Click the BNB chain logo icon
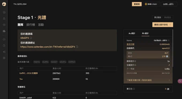Screen dimensions: 182x99 [x=146, y=4]
